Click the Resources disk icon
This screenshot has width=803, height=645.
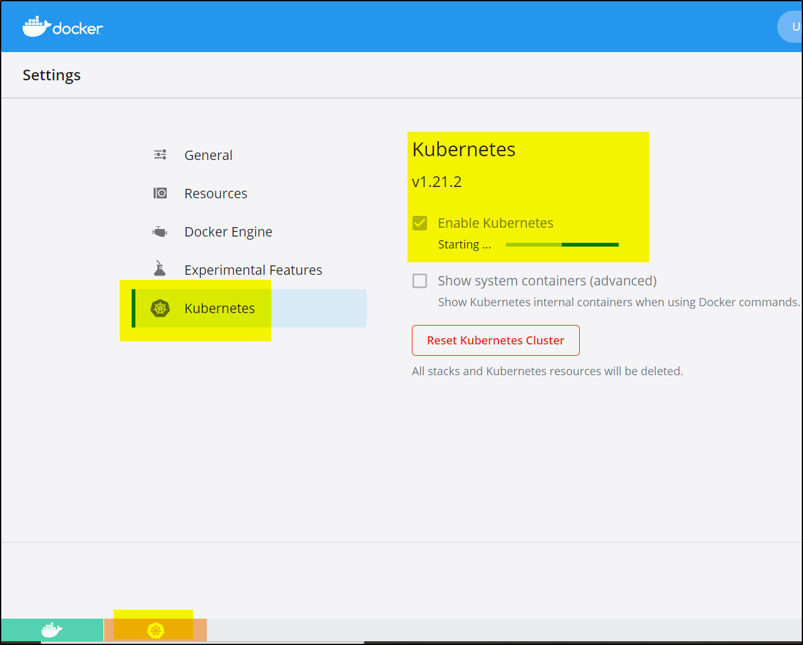tap(160, 193)
